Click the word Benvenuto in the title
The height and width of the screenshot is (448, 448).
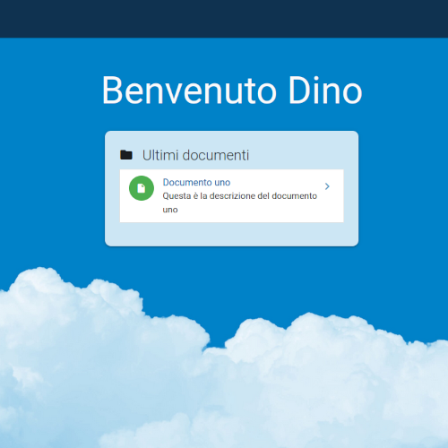tap(189, 90)
